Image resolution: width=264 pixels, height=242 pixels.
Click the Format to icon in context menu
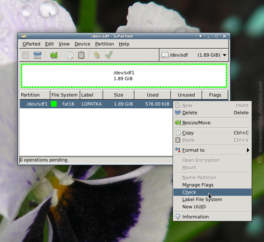(178, 150)
